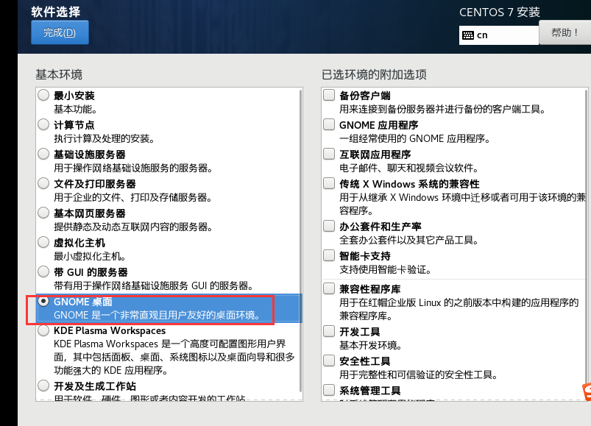Click the 最小虚拟化主机。 description
Viewport: 591px width, 426px height.
pyautogui.click(x=90, y=256)
